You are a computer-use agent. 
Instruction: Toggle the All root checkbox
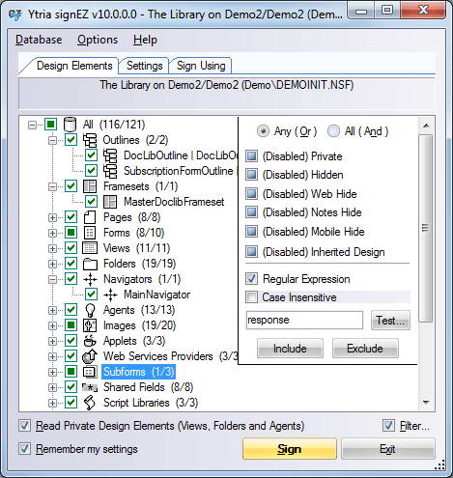(x=50, y=125)
